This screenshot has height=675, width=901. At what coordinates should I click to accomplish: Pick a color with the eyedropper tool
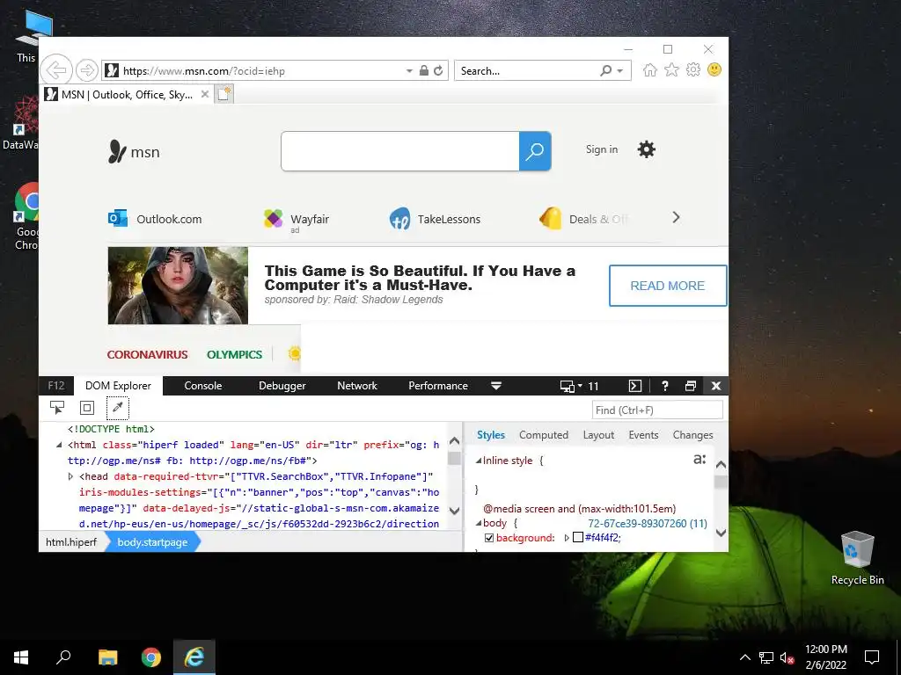[x=117, y=408]
